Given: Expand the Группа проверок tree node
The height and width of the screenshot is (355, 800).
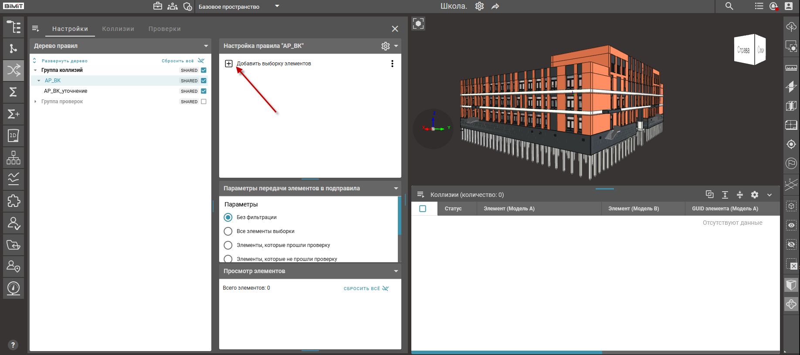Looking at the screenshot, I should [35, 101].
